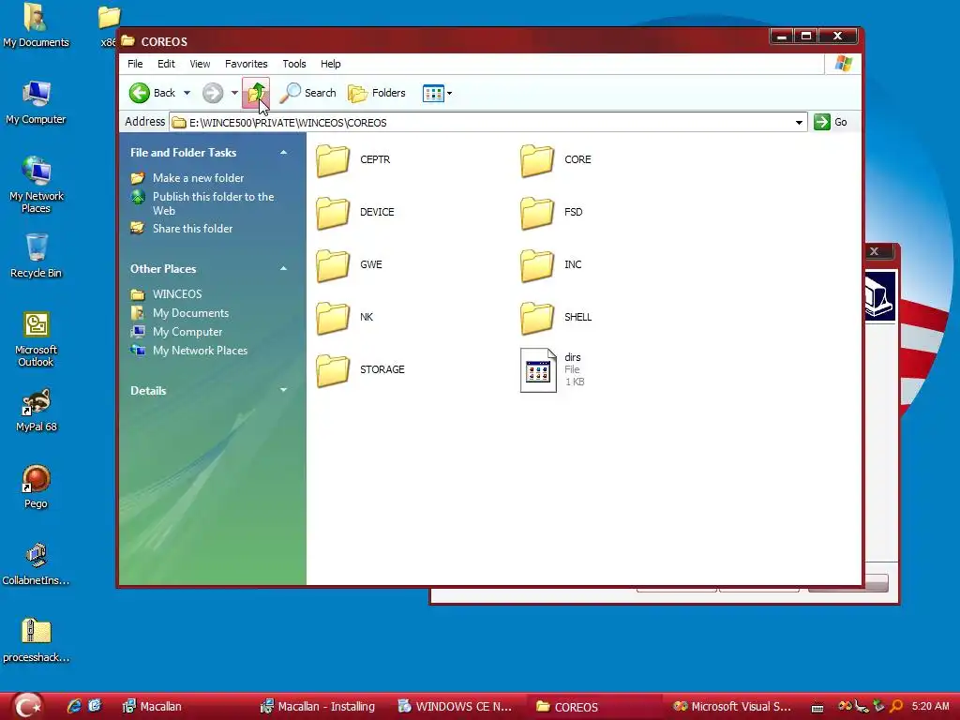Go to WINCEOS in Other Places

pyautogui.click(x=177, y=293)
